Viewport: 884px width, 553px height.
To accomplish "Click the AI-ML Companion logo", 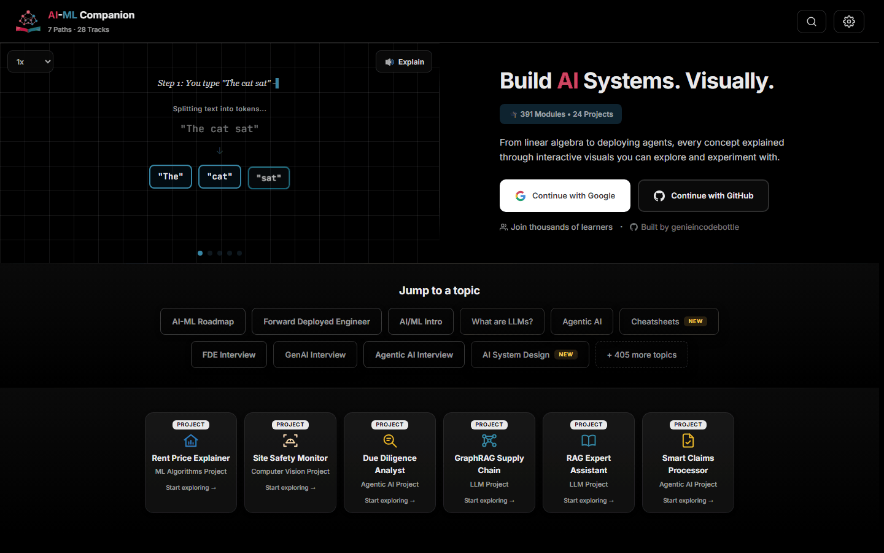I will pyautogui.click(x=28, y=22).
